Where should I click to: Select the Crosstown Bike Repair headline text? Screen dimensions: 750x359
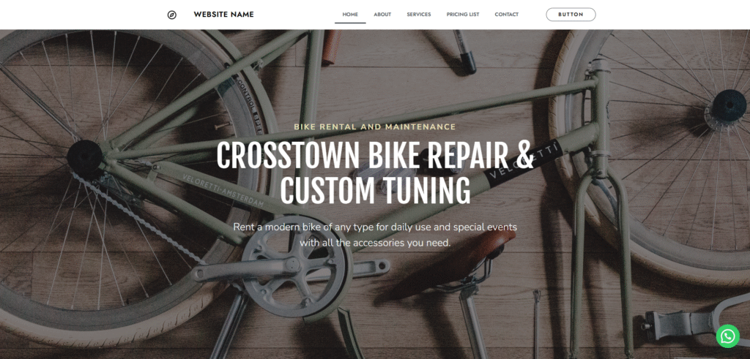click(375, 173)
